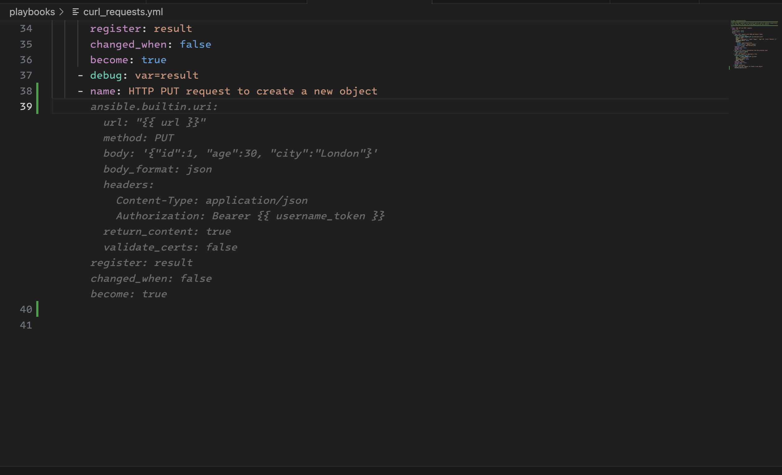The image size is (782, 475).
Task: Click the green change bar beside line 38
Action: pos(37,91)
